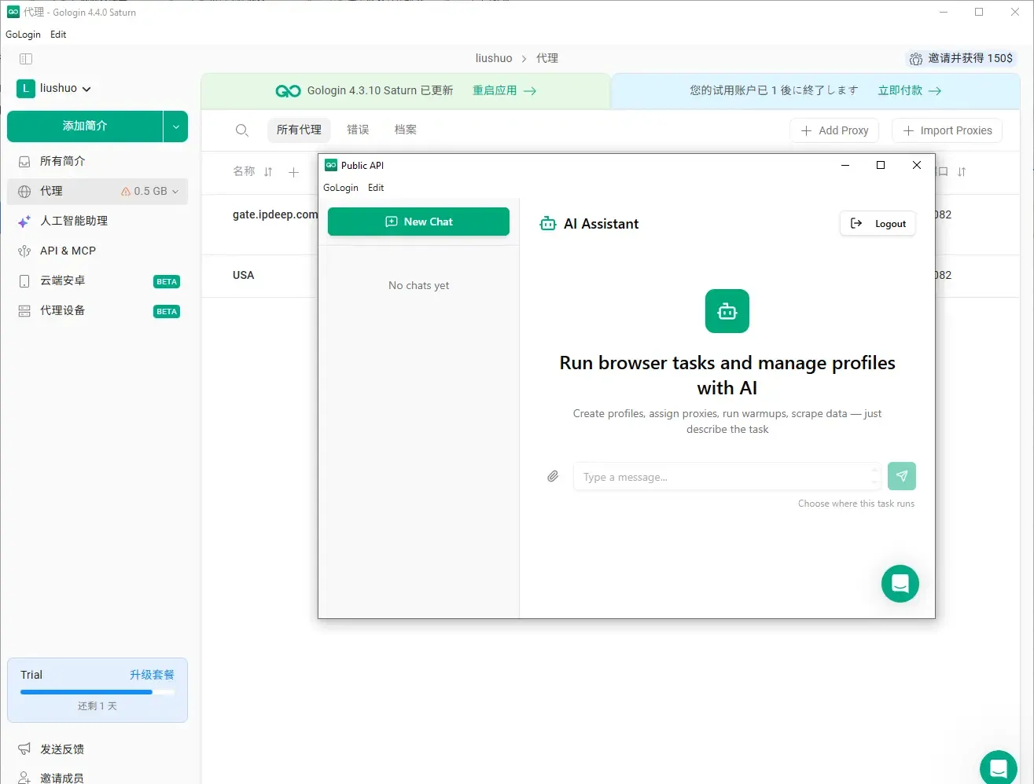Image resolution: width=1034 pixels, height=784 pixels.
Task: Click the AI Assistant robot header icon
Action: [548, 224]
